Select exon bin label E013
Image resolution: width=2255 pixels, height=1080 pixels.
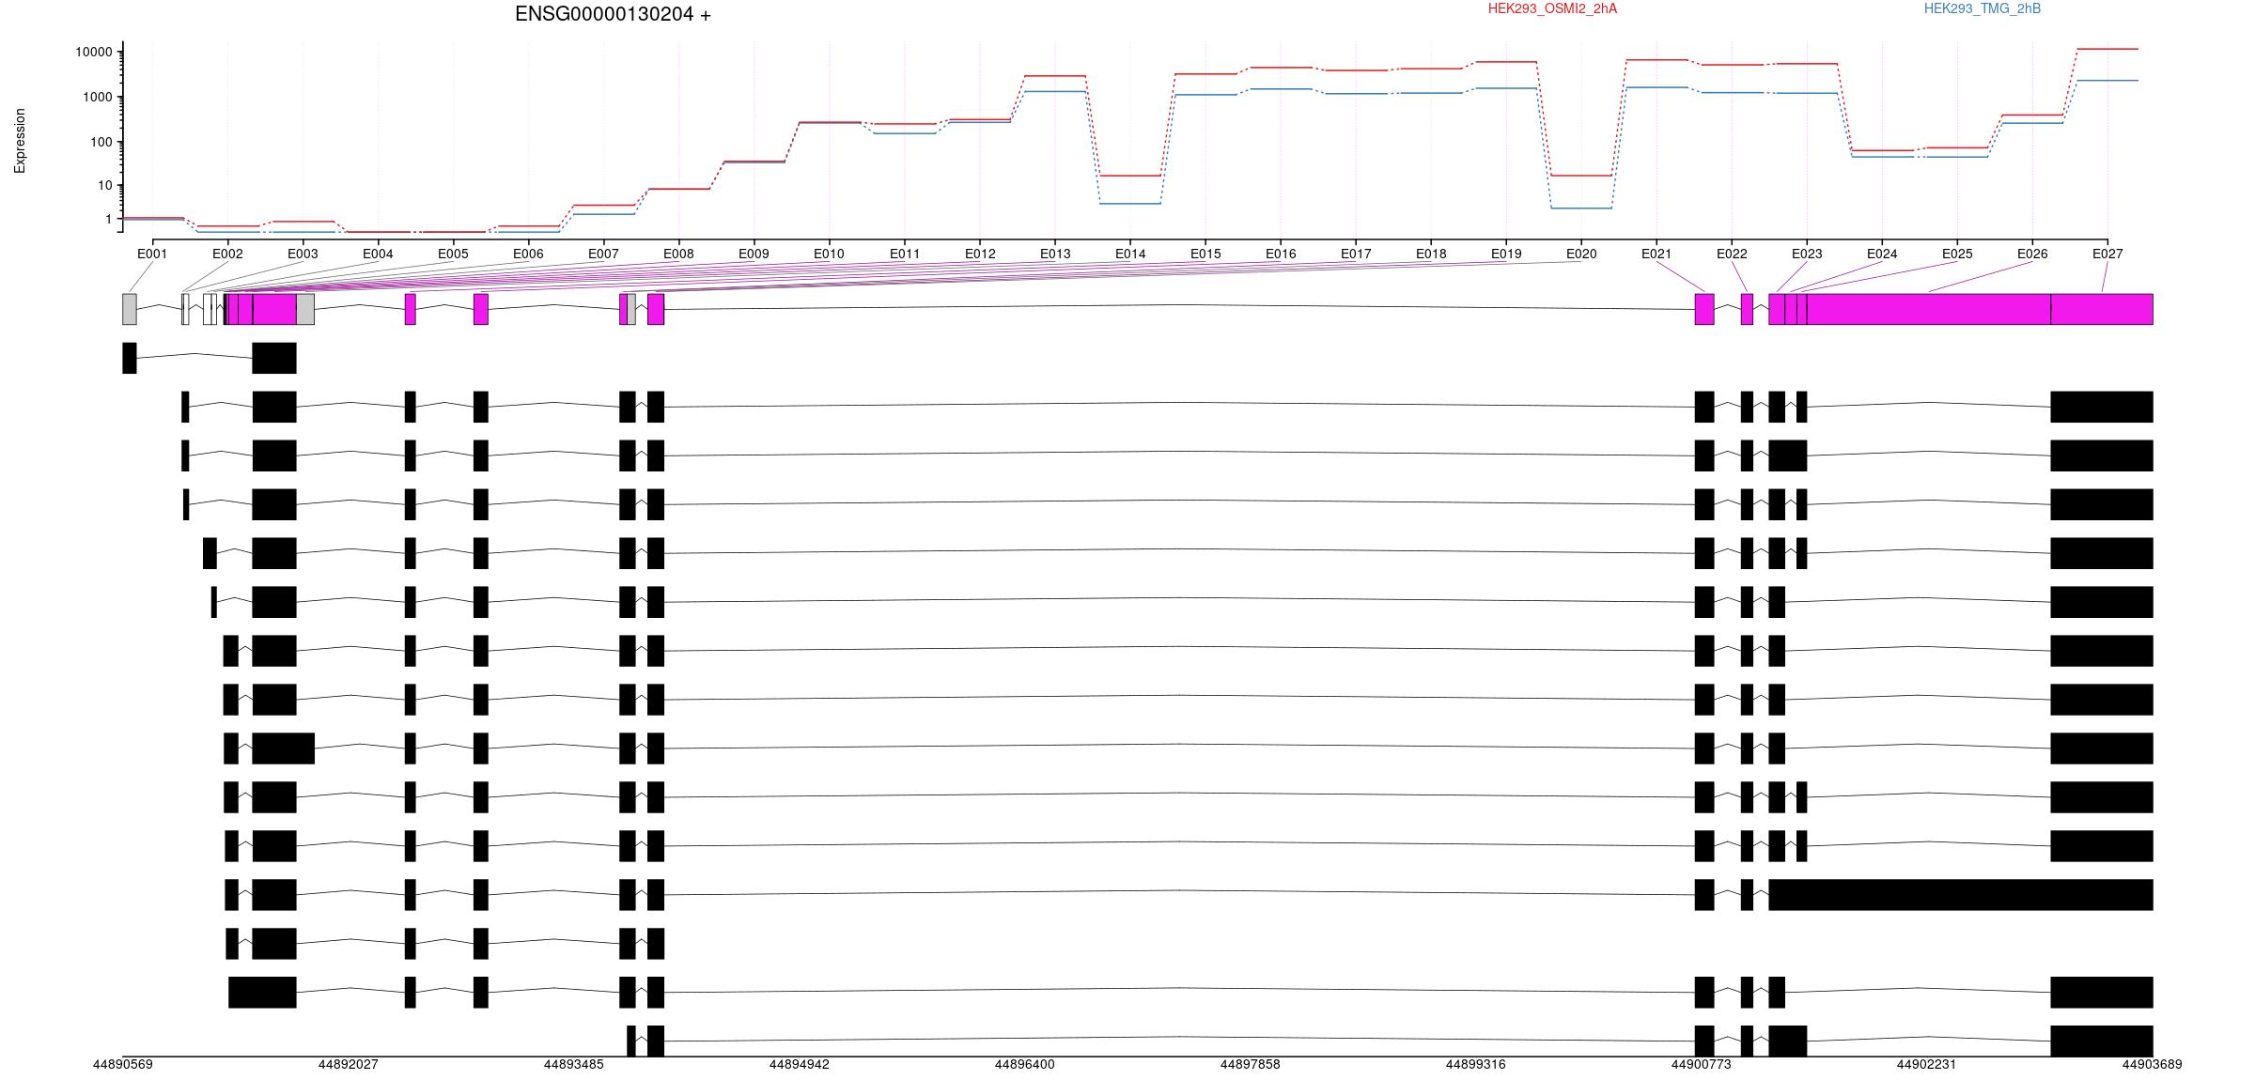[1055, 254]
